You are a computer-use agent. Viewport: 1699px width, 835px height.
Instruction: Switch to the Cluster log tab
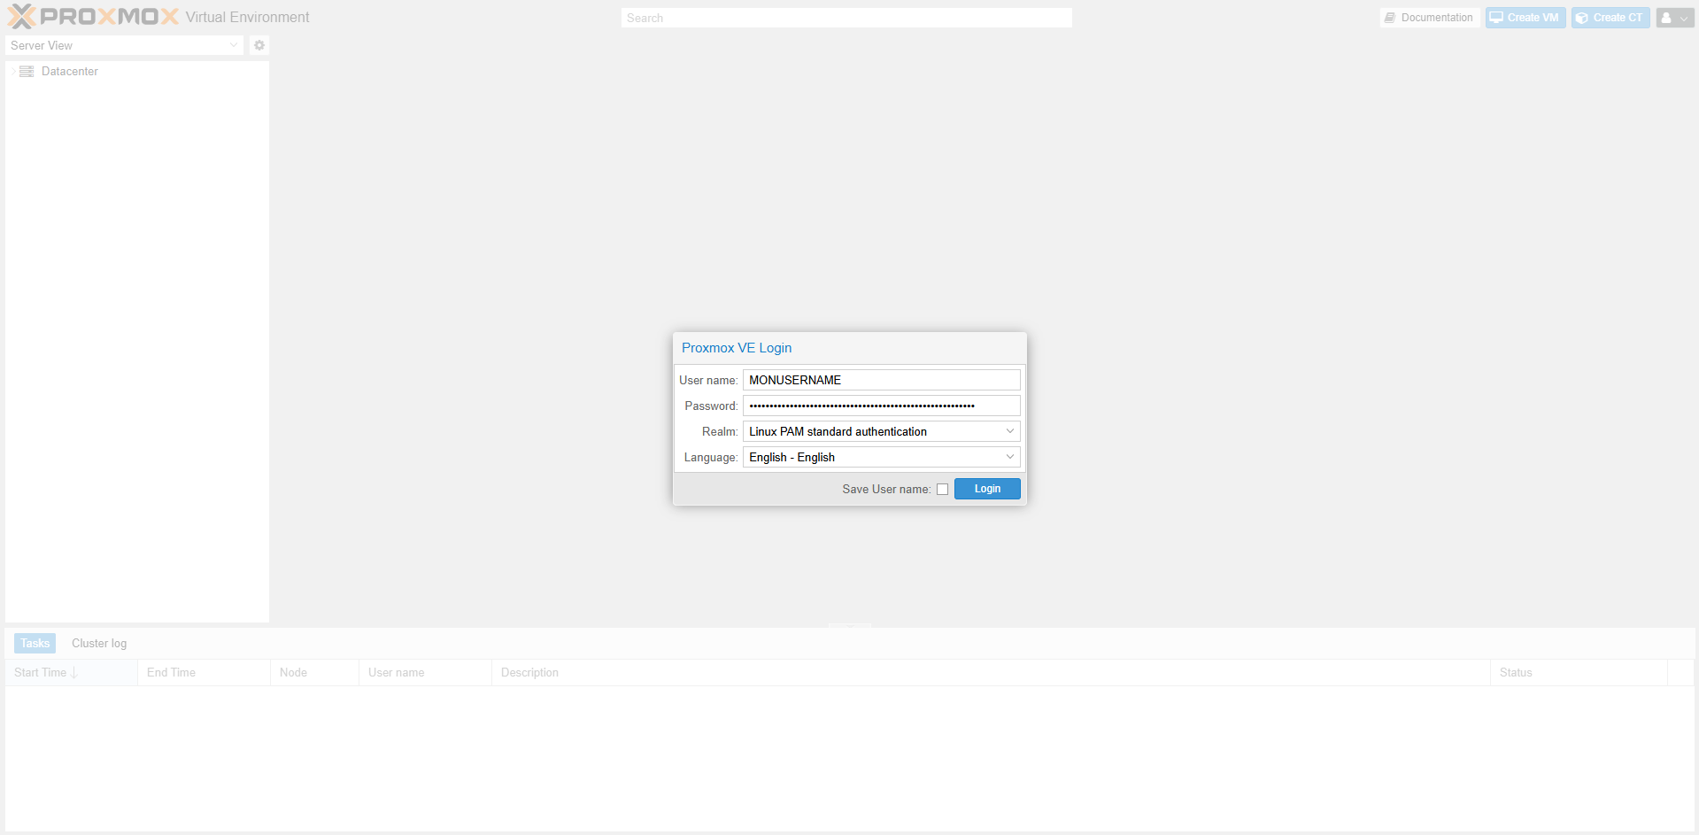[x=99, y=644]
